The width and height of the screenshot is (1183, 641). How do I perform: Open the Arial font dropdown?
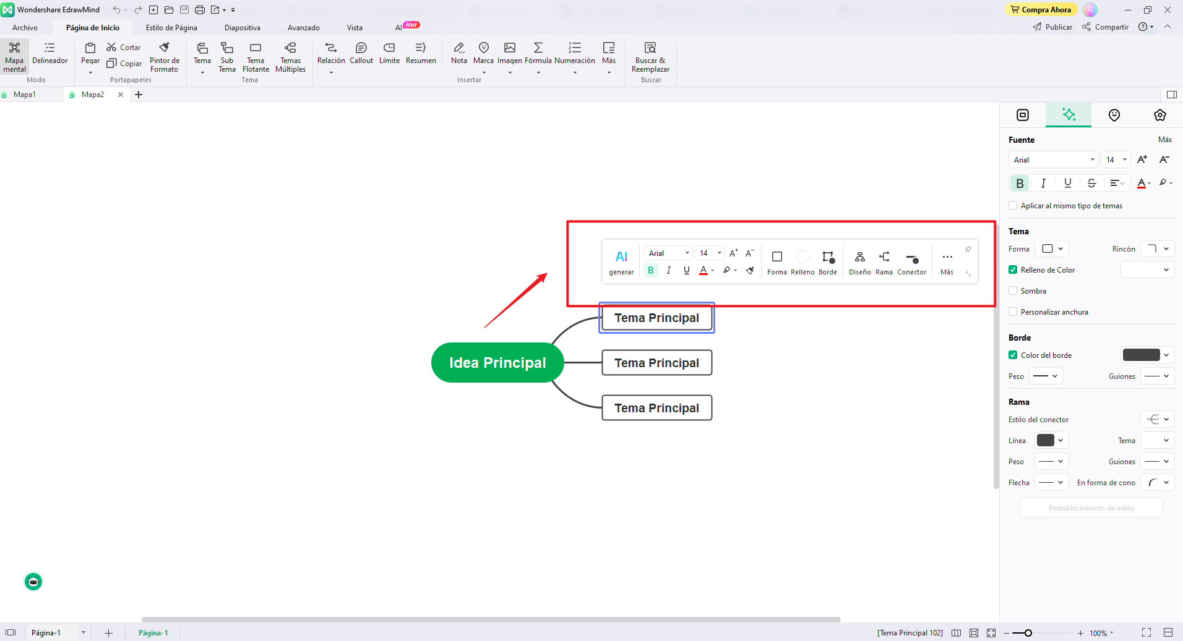[1052, 159]
